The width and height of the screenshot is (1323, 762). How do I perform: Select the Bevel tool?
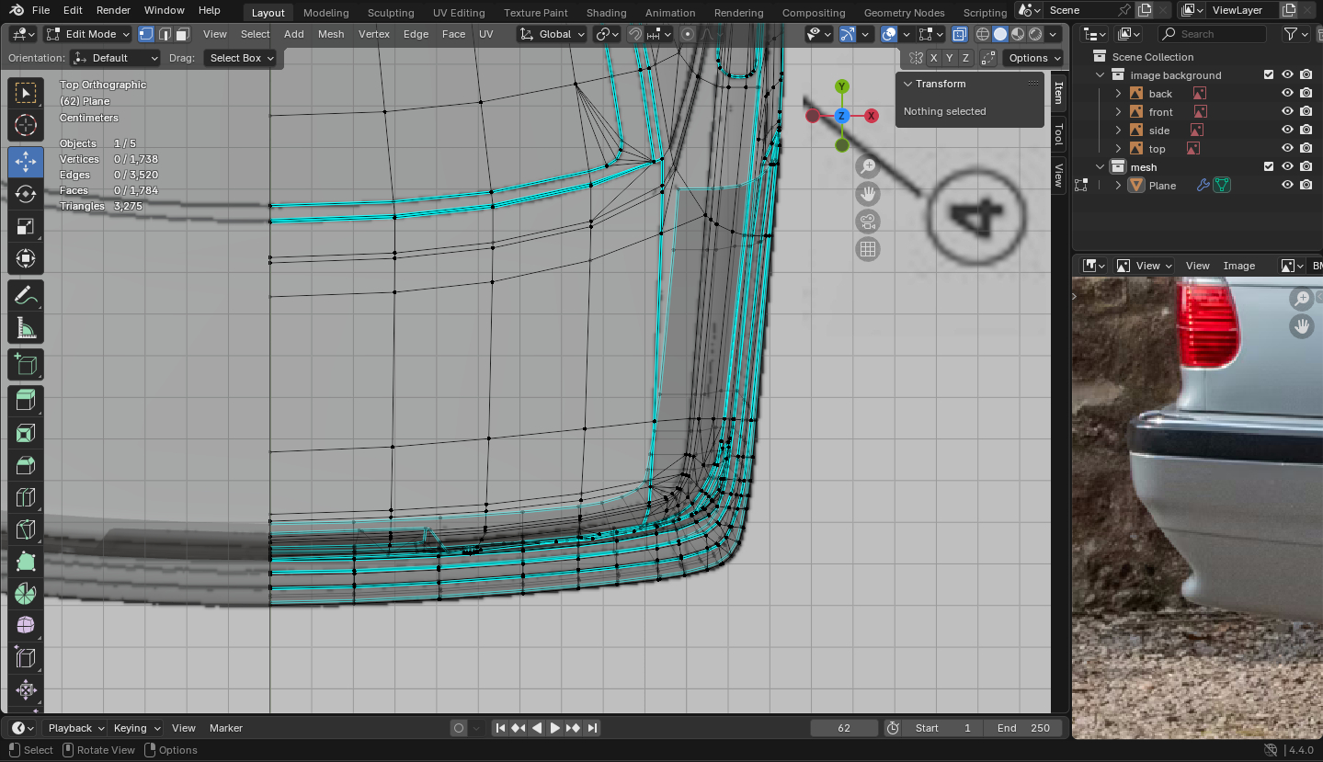(26, 466)
